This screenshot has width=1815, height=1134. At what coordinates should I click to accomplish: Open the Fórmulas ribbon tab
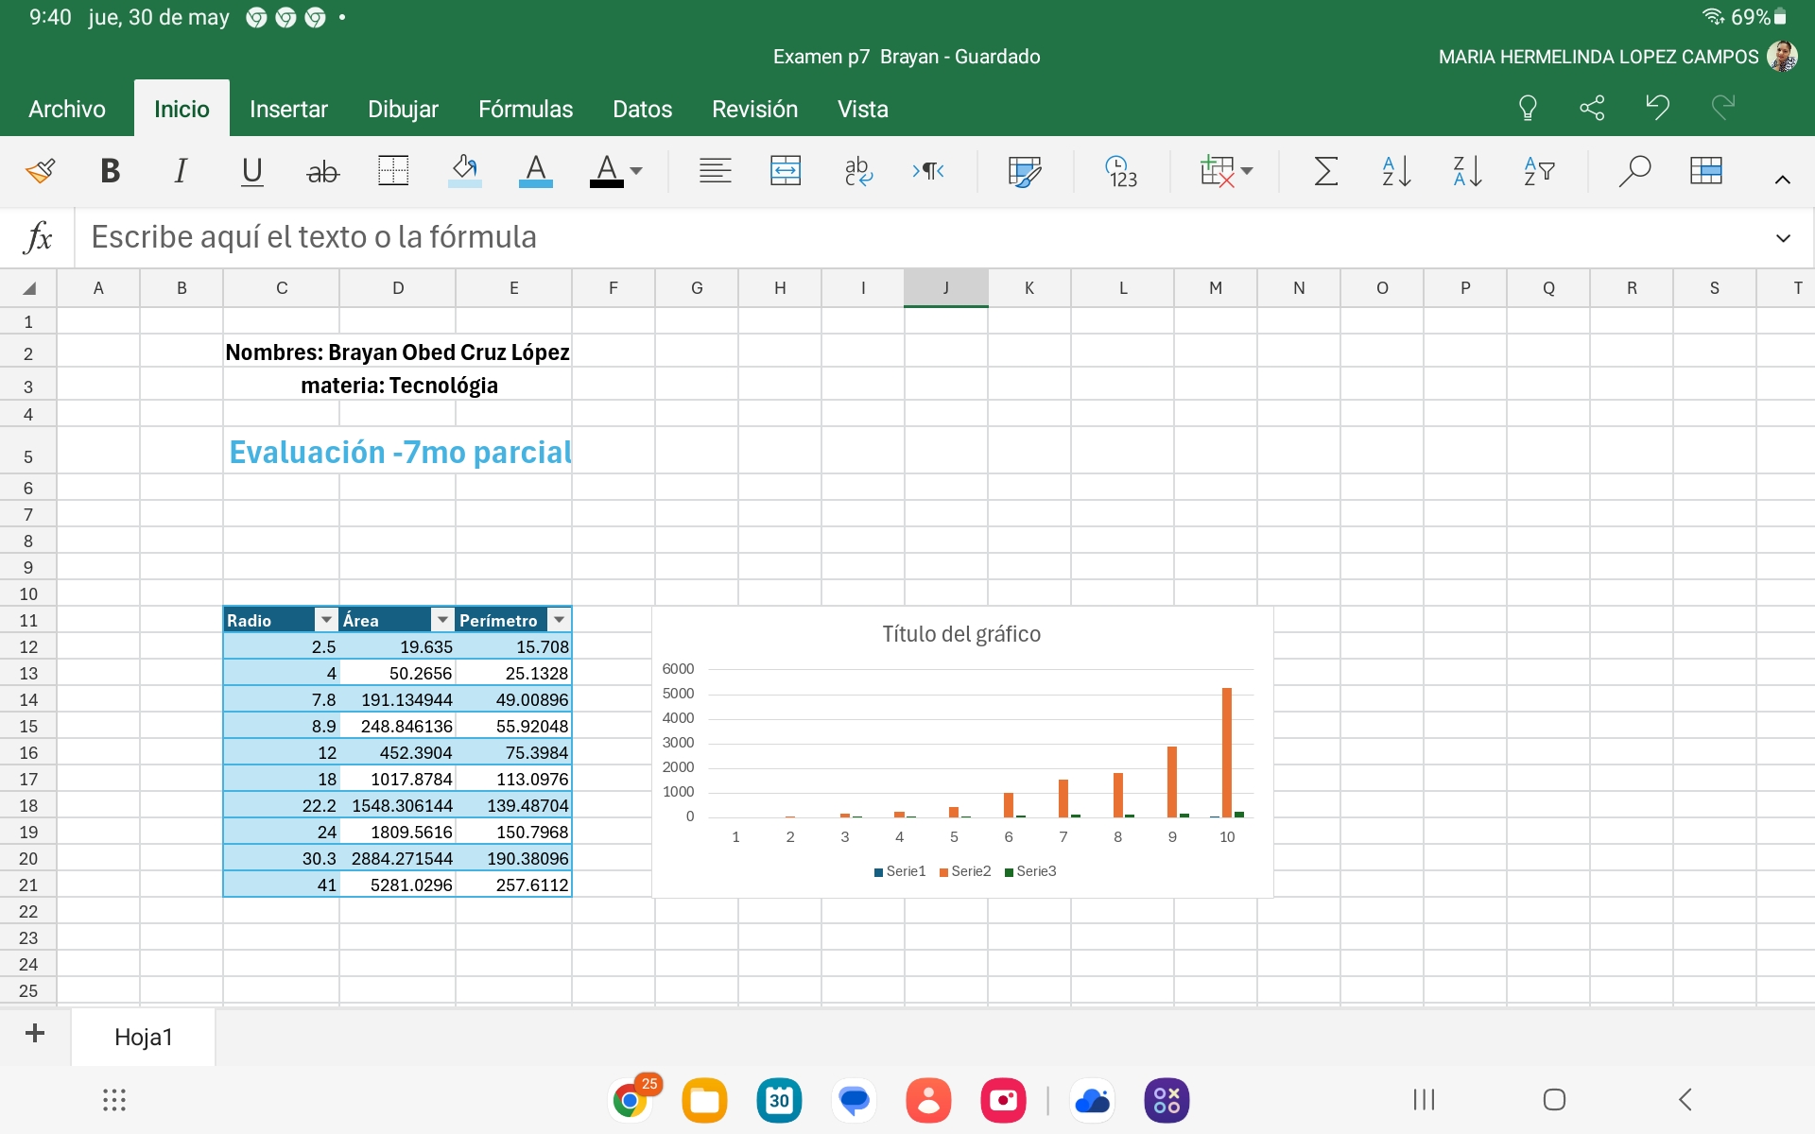point(526,110)
